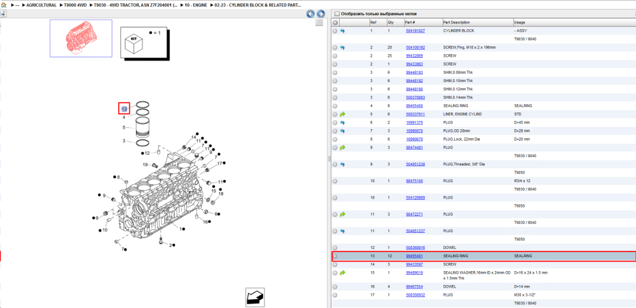
Task: Click blue arrow icon in SCREW,Flng row
Action: point(342,48)
